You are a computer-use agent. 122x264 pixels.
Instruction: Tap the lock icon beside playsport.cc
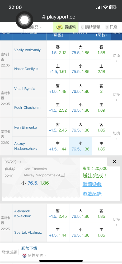pyautogui.click(x=44, y=17)
